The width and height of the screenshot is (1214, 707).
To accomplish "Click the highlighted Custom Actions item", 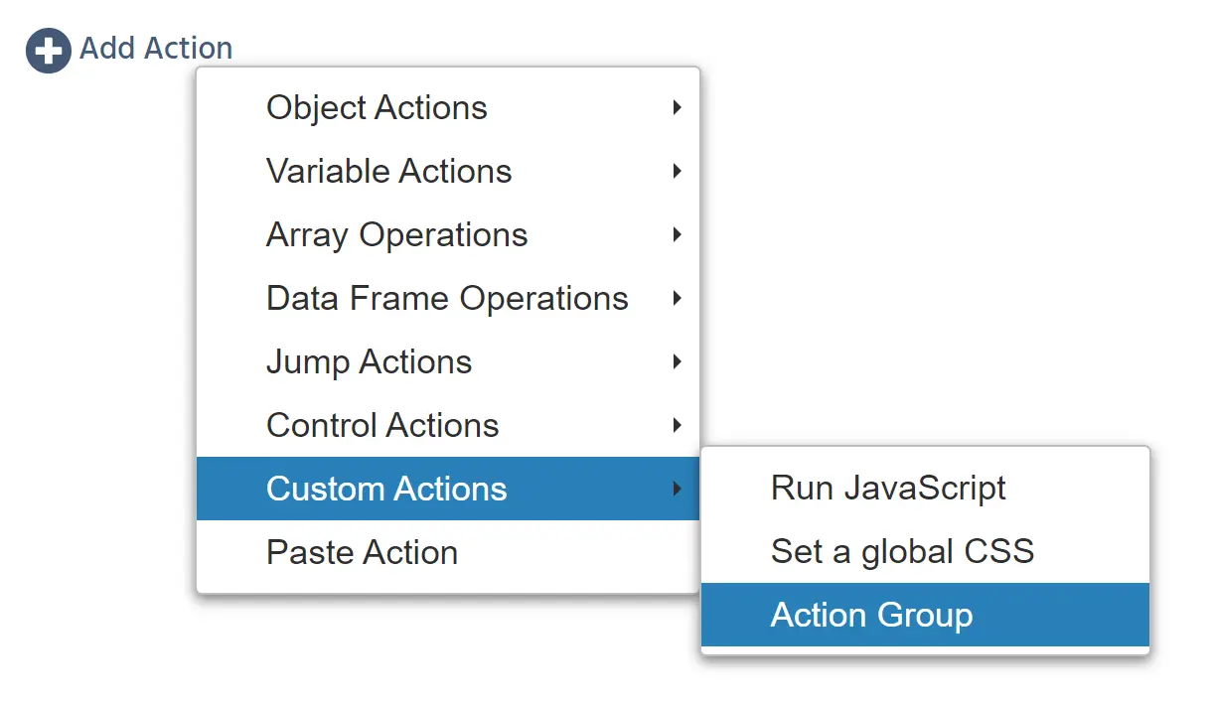I will (386, 489).
